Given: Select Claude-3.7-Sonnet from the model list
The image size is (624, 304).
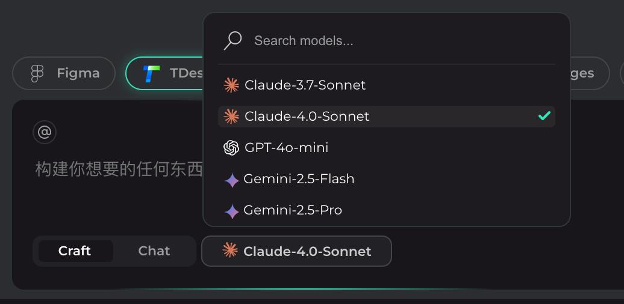Looking at the screenshot, I should (387, 85).
